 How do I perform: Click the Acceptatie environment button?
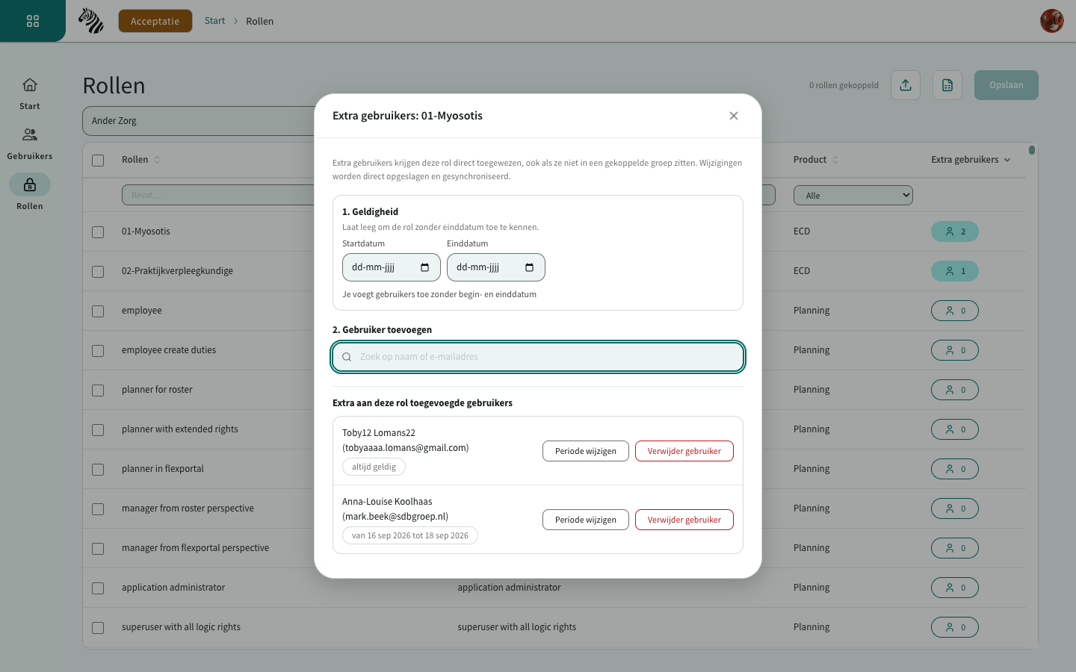click(x=155, y=21)
